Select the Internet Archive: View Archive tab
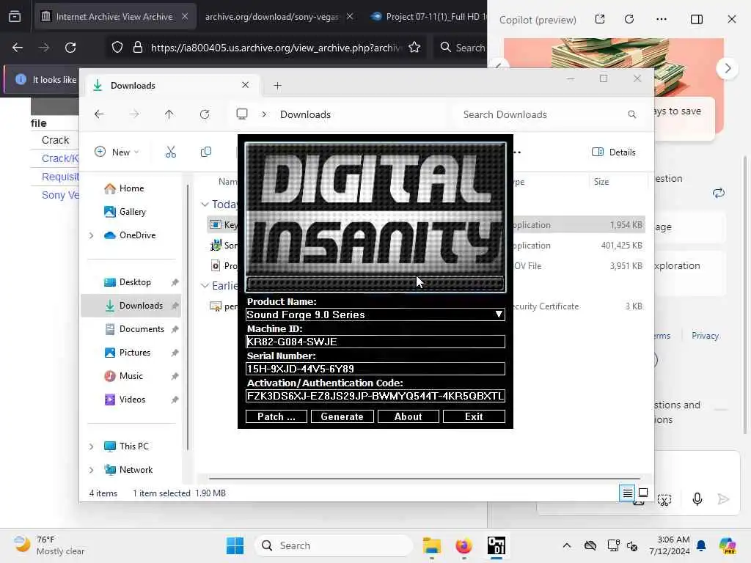The image size is (751, 563). [x=114, y=17]
